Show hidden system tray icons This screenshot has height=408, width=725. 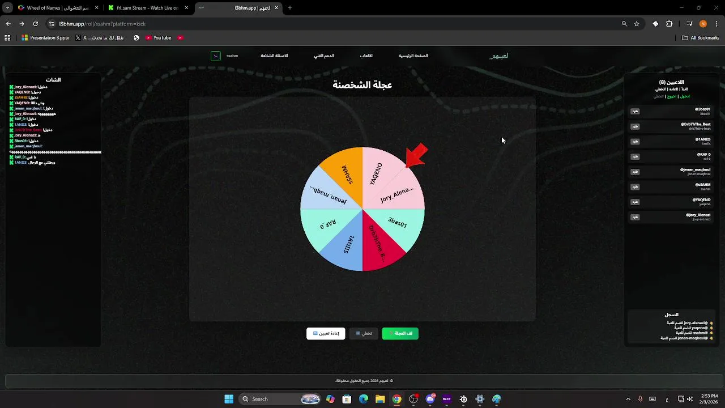coord(628,399)
